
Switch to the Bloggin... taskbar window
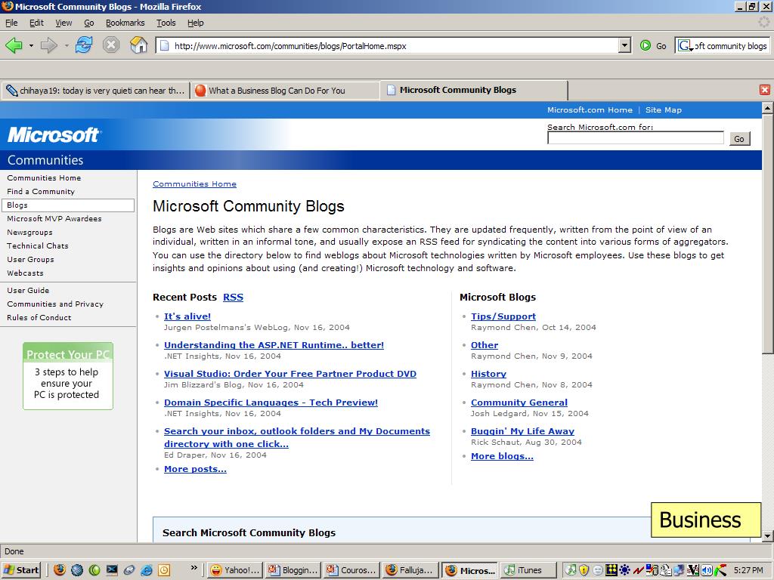pyautogui.click(x=293, y=570)
